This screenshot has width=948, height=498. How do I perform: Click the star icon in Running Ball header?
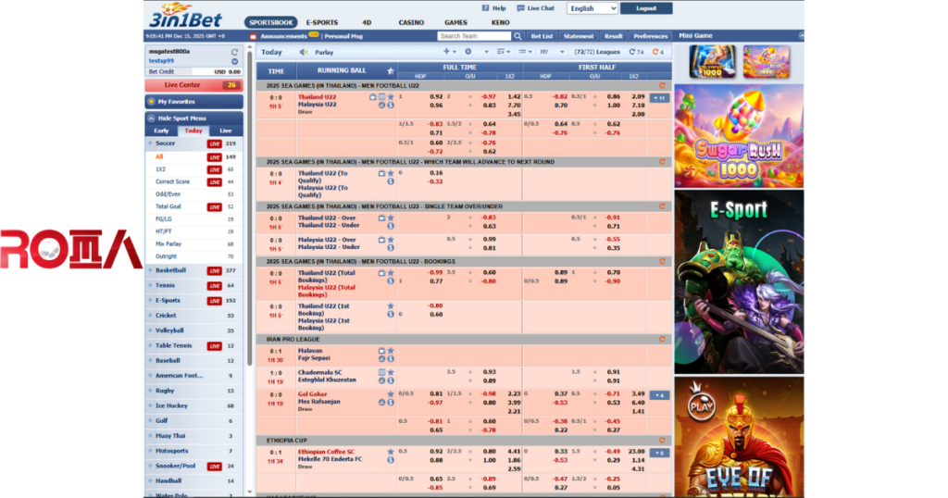point(391,70)
